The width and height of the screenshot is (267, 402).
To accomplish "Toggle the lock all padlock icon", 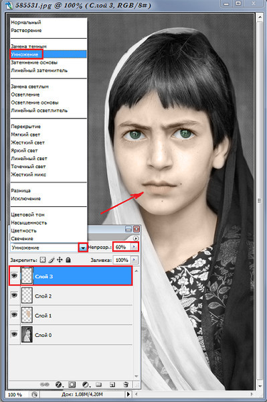I will (68, 260).
